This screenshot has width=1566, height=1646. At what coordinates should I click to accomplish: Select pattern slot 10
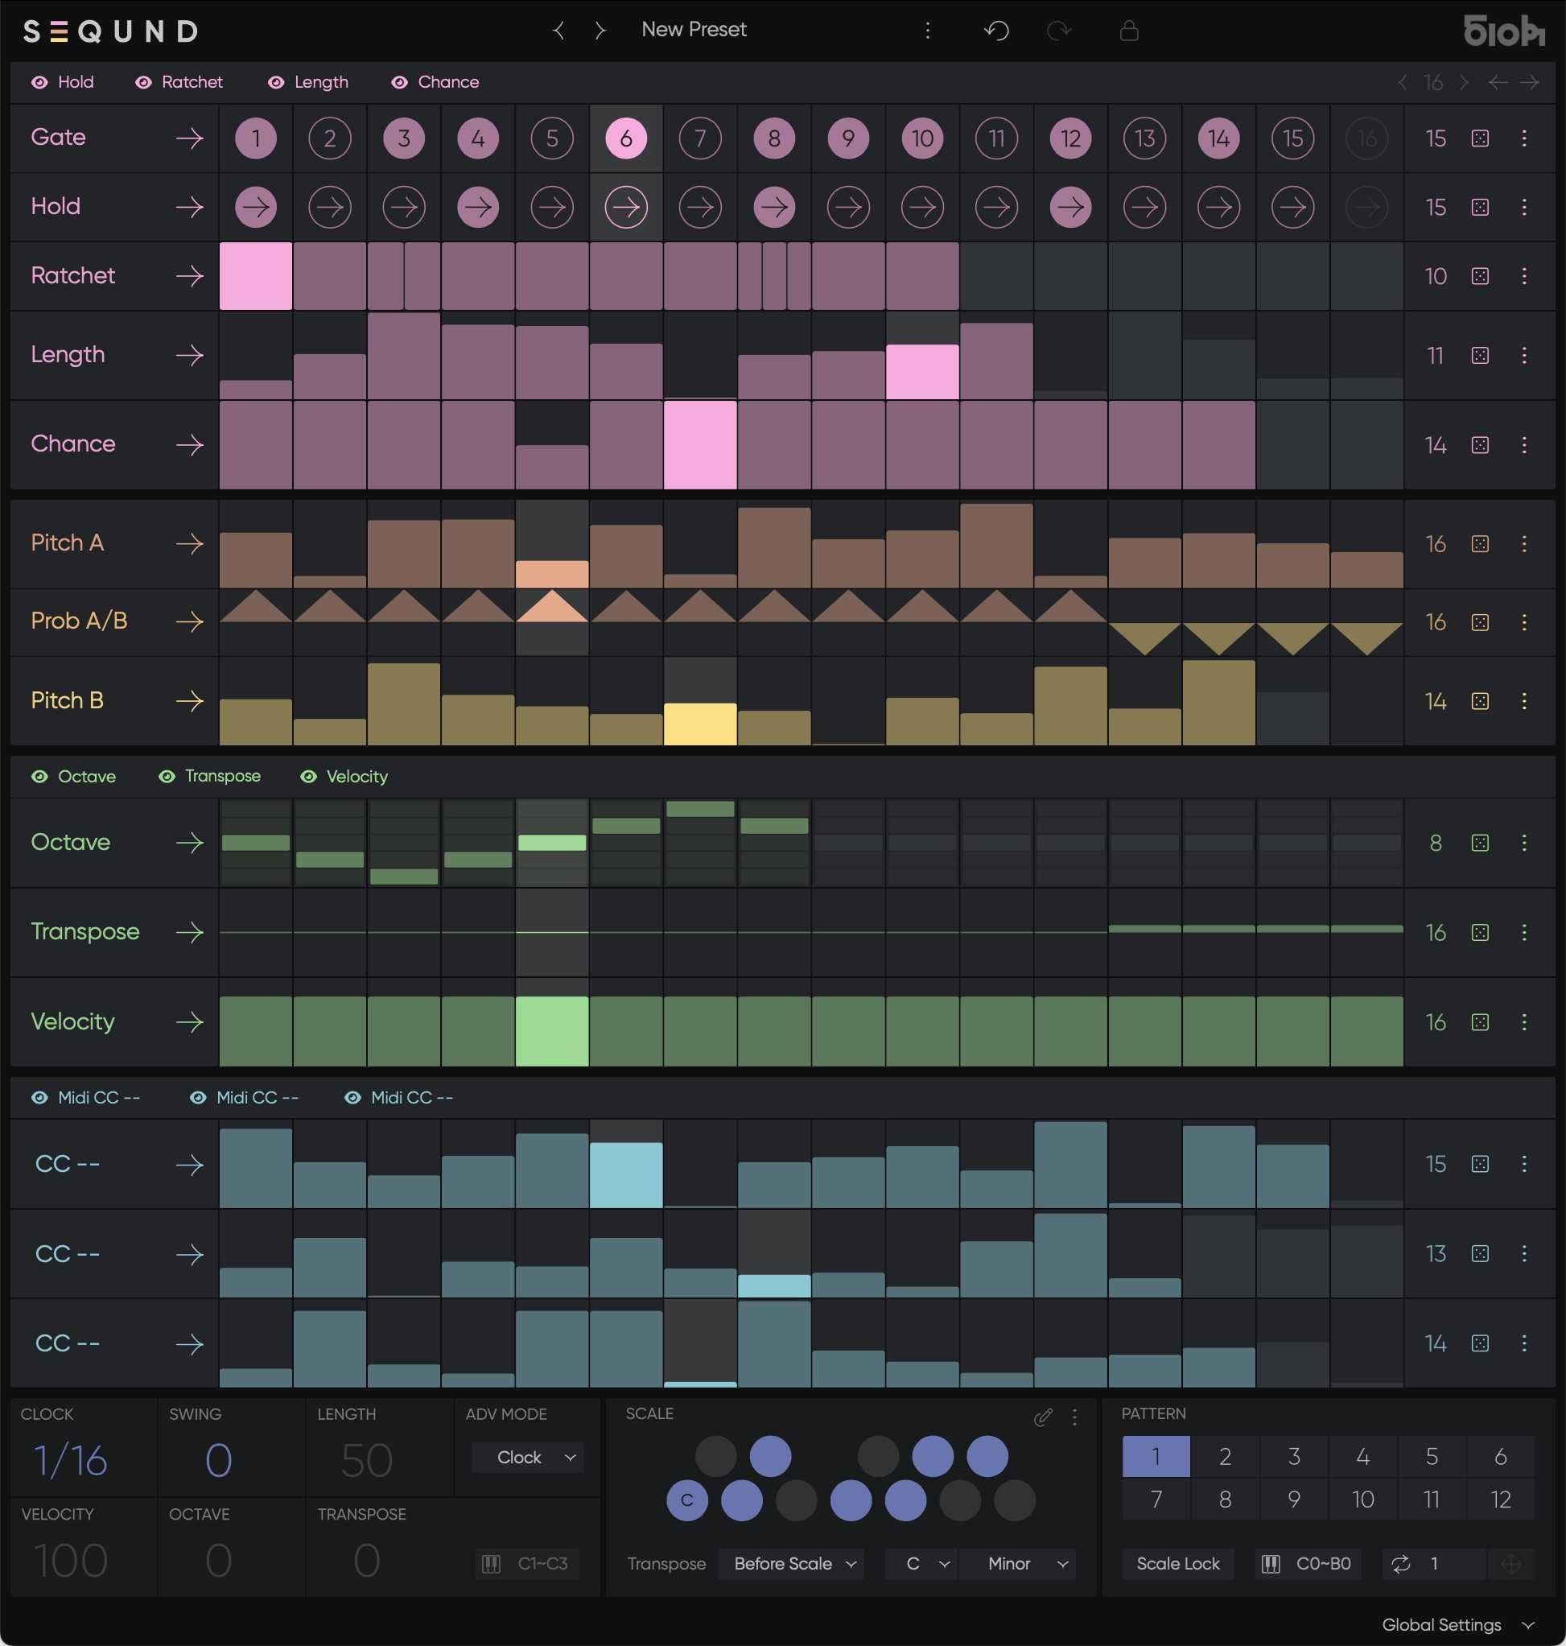[x=1362, y=1500]
